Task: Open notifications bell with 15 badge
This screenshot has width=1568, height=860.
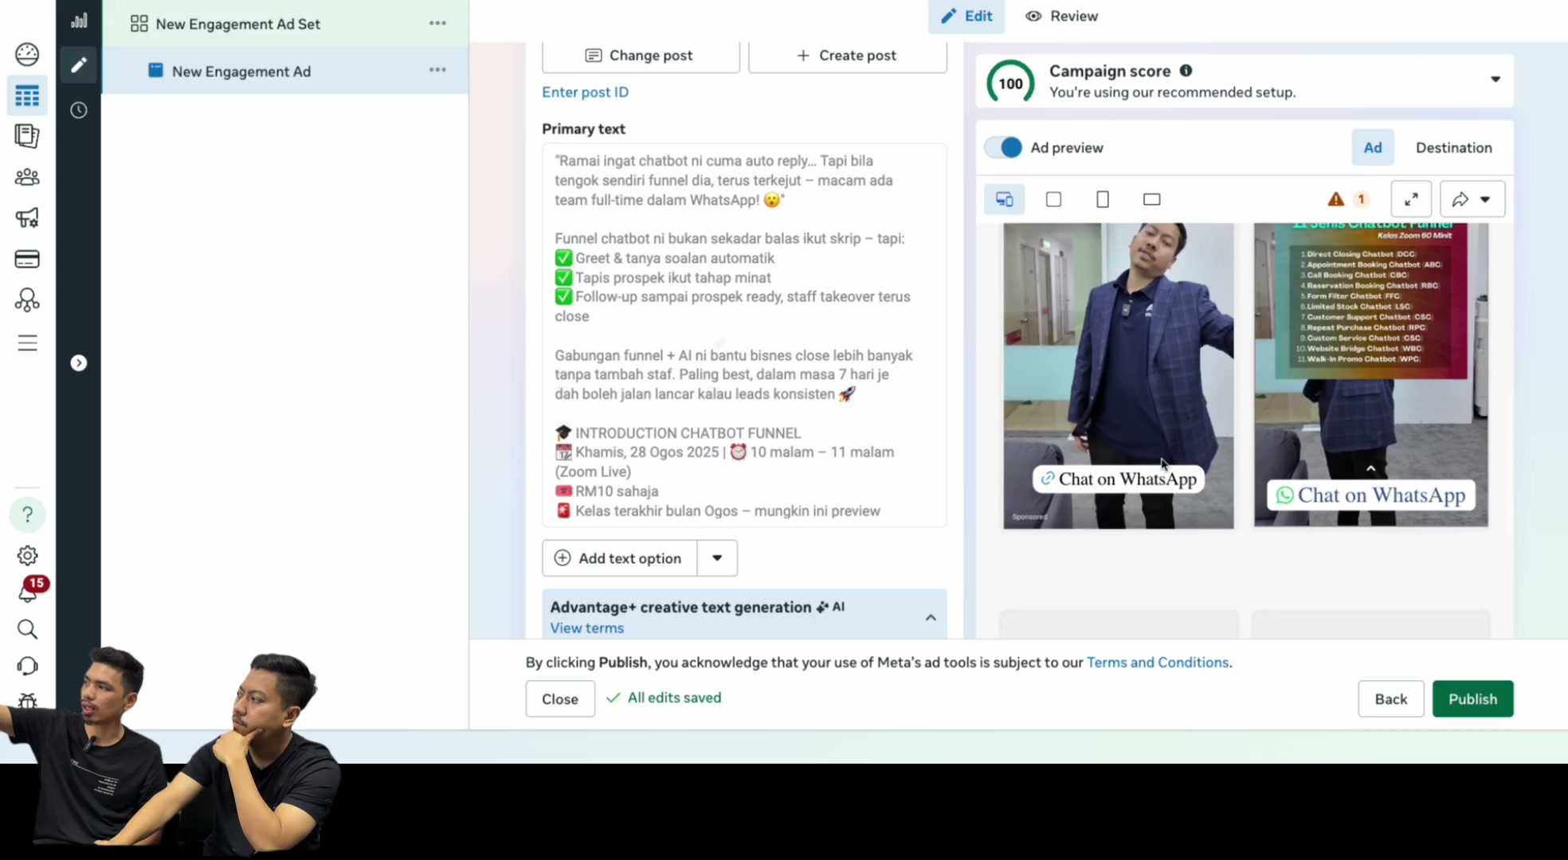Action: coord(29,591)
